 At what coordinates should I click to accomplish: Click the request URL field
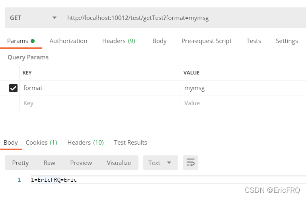click(184, 18)
